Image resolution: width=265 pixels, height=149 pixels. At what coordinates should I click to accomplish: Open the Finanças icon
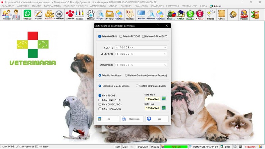tap(171, 15)
